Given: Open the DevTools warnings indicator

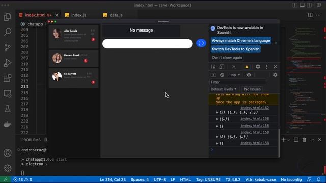Looking at the screenshot, I should pos(247,67).
